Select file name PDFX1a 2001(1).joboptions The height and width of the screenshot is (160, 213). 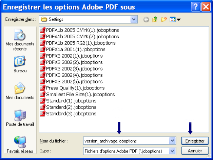(76, 49)
